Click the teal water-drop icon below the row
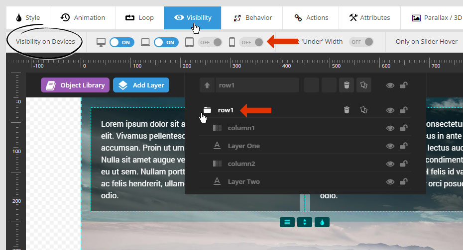Screen dimensions: 463x250 click(322, 222)
